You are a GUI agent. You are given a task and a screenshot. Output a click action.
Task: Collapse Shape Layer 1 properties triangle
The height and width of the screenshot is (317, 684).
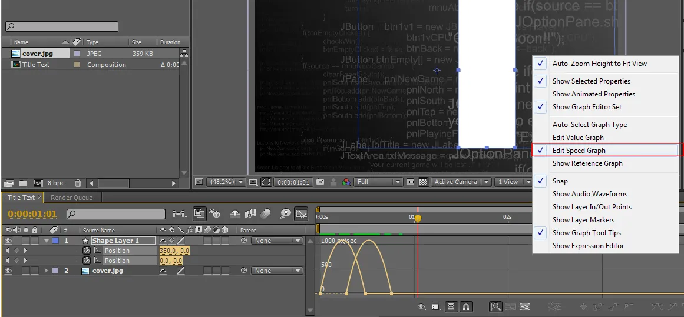pyautogui.click(x=47, y=241)
